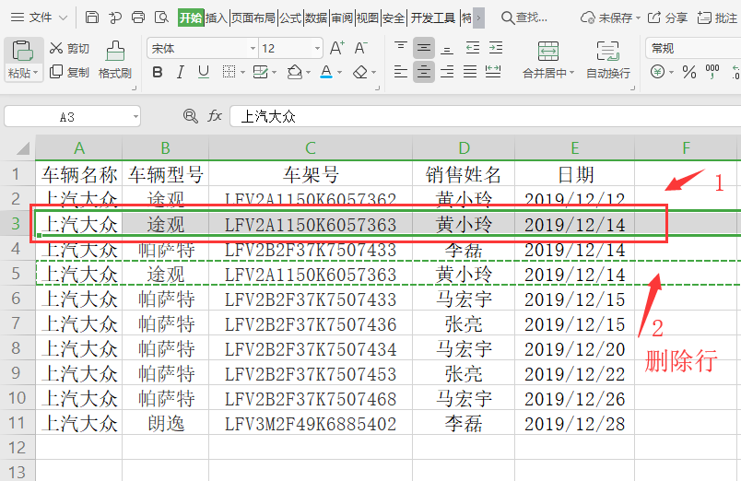This screenshot has height=481, width=741.
Task: Click the zoom magnifier icon beside fx
Action: coord(191,116)
